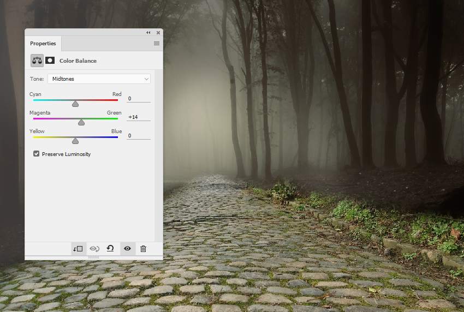Collapse the Properties panel with double arrows

click(148, 33)
